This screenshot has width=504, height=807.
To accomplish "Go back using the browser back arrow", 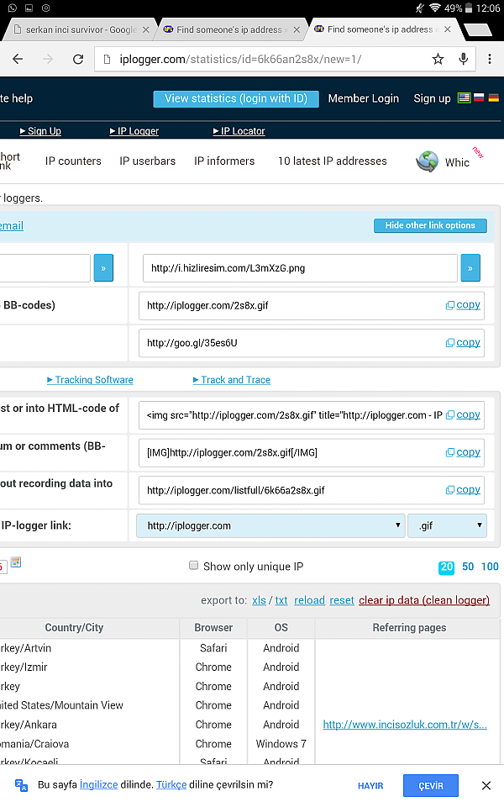I will [x=18, y=59].
